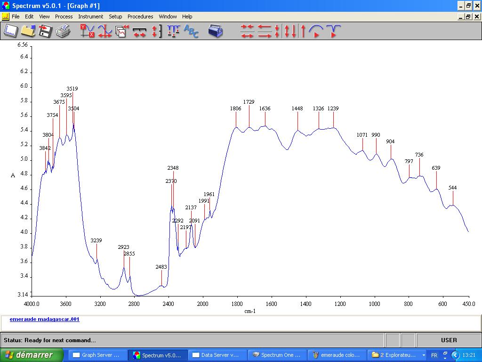
Task: Open the Procedures menu
Action: pyautogui.click(x=140, y=16)
